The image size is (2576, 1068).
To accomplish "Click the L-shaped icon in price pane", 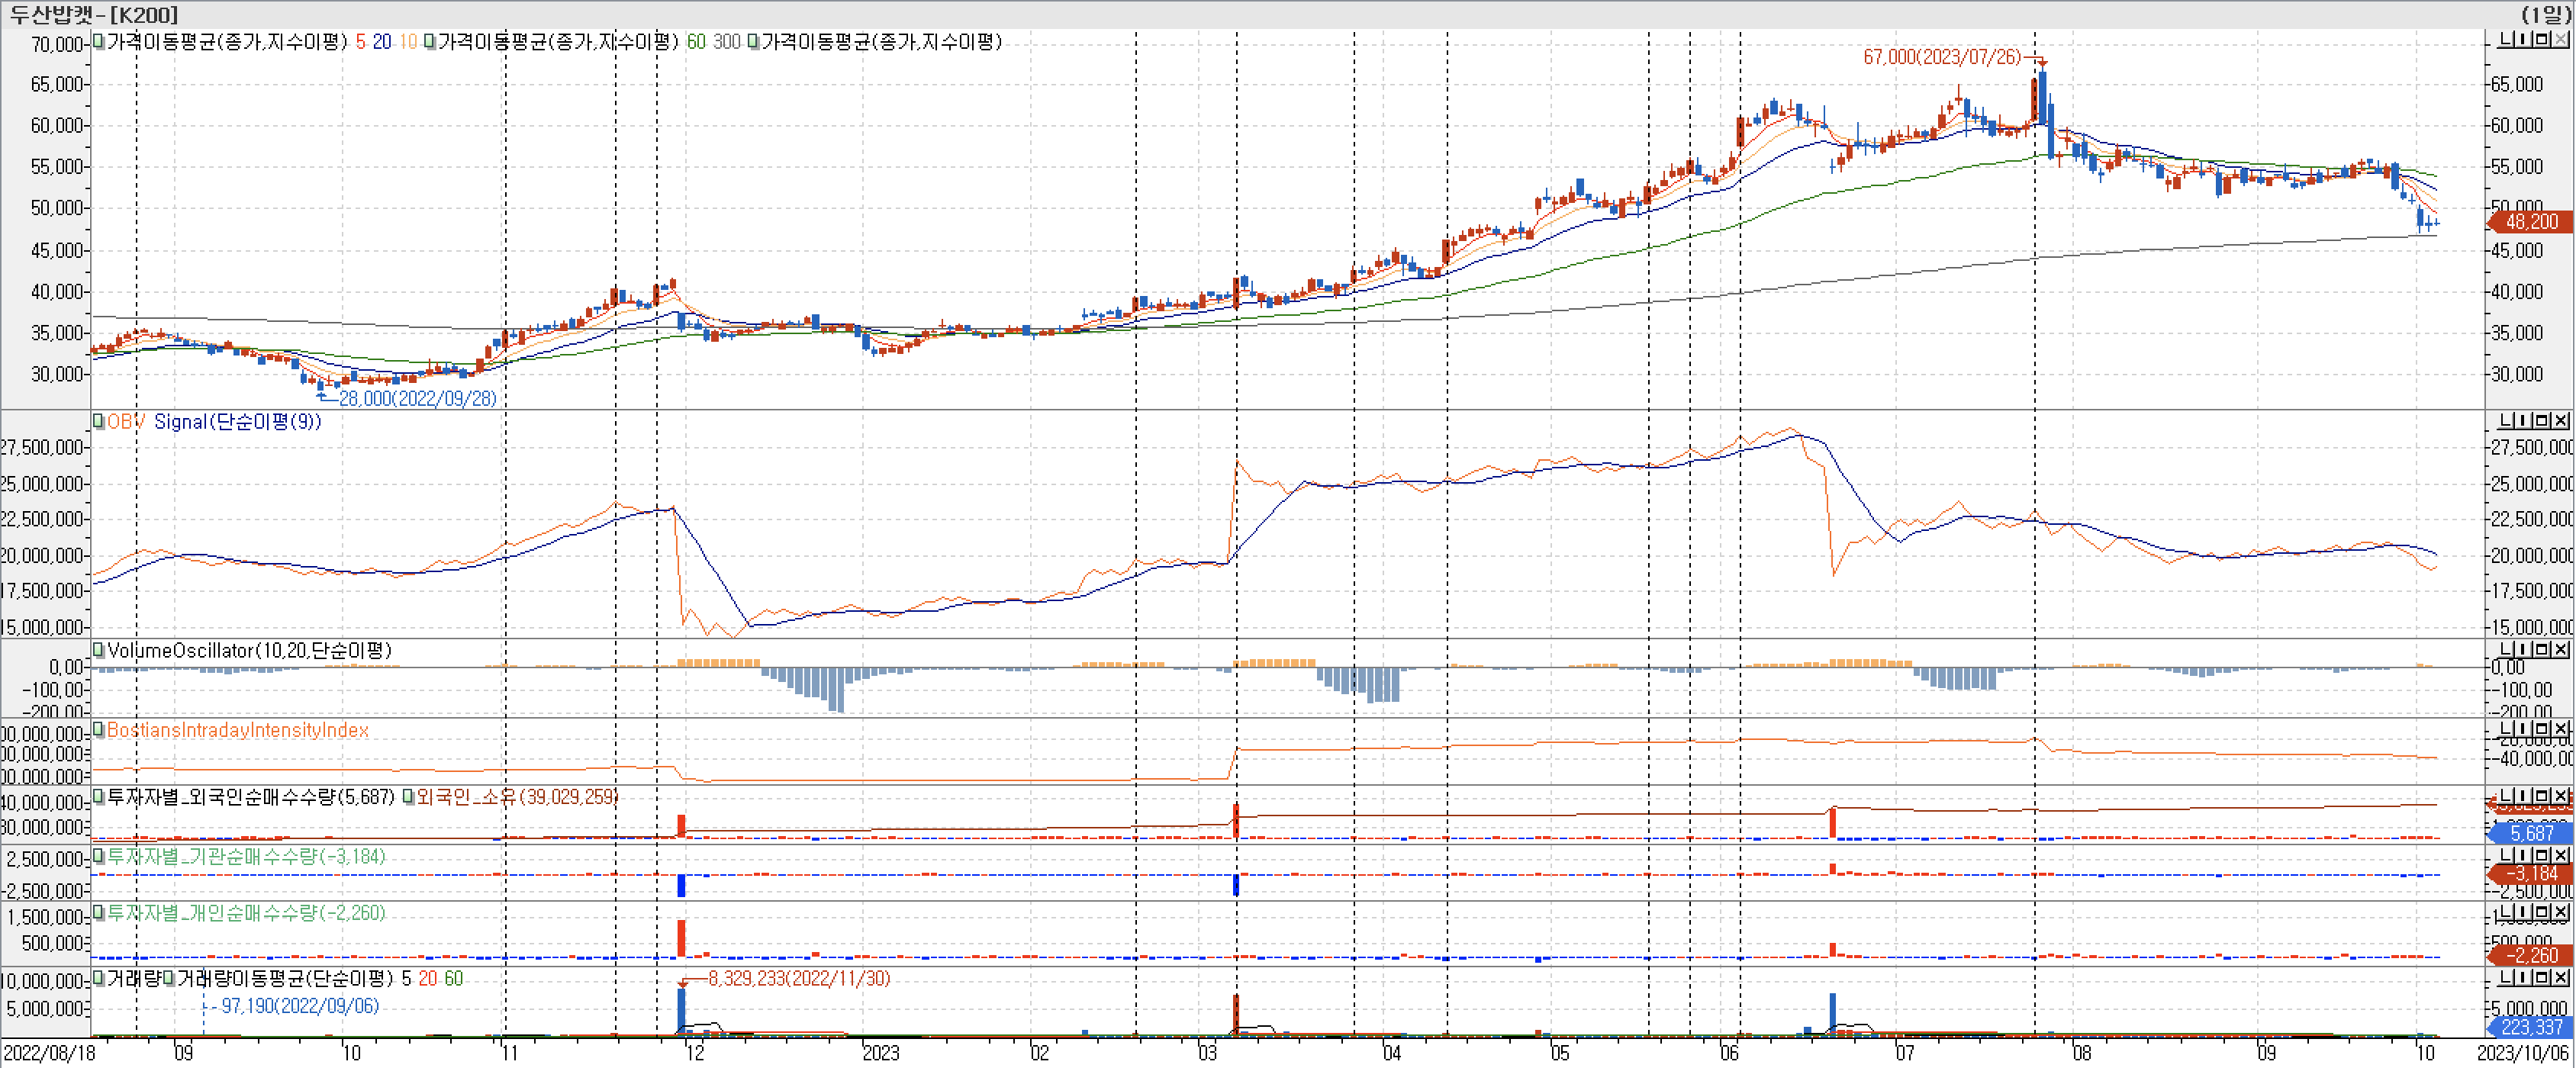I will pyautogui.click(x=2506, y=39).
